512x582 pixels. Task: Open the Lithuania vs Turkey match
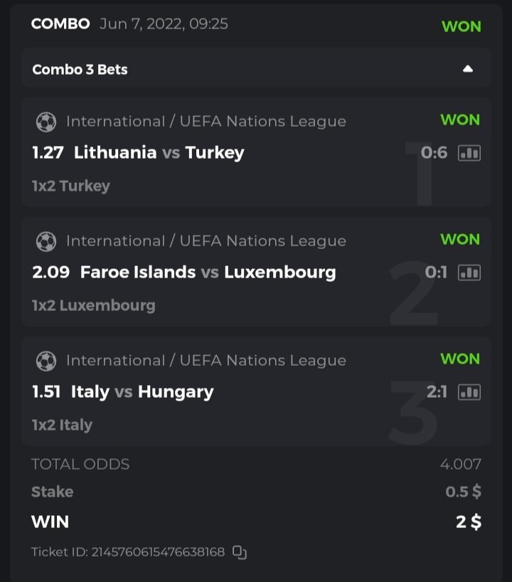pyautogui.click(x=159, y=152)
